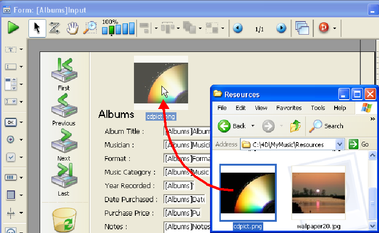Click the Previous record navigation button
The width and height of the screenshot is (379, 233).
pyautogui.click(x=64, y=110)
